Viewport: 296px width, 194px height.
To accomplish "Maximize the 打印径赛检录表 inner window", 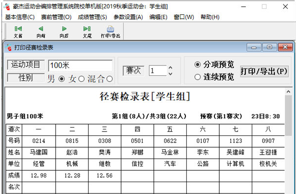I will (x=269, y=47).
